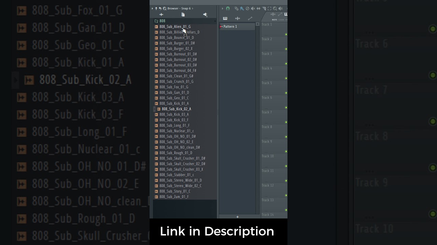Viewport: 437px width, 245px height.
Task: Click the browser undo/reread arrow icon
Action: (x=160, y=9)
